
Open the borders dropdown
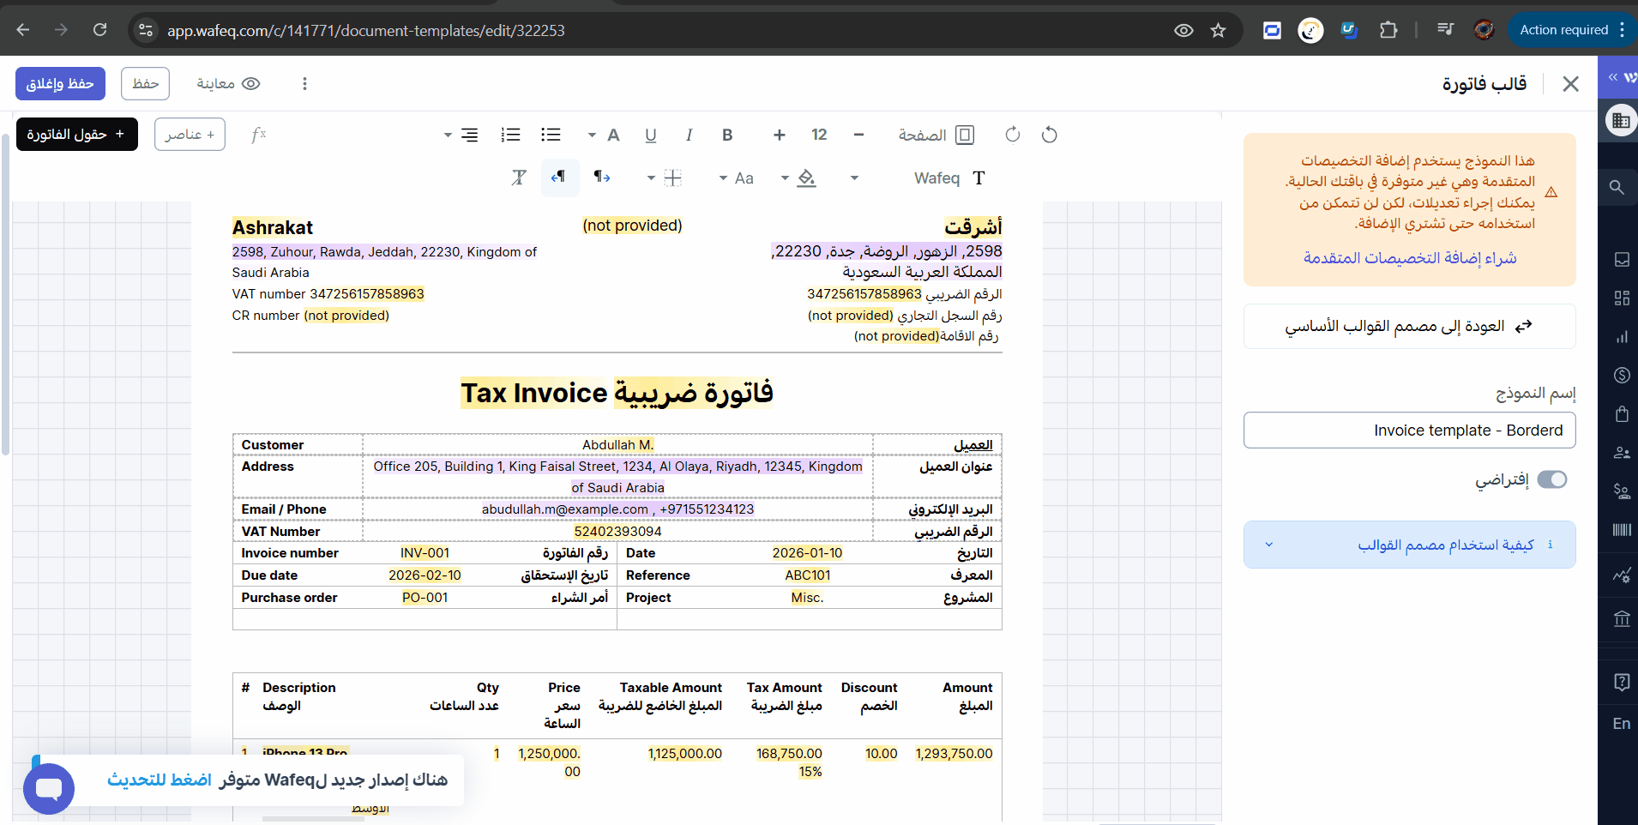(x=665, y=178)
